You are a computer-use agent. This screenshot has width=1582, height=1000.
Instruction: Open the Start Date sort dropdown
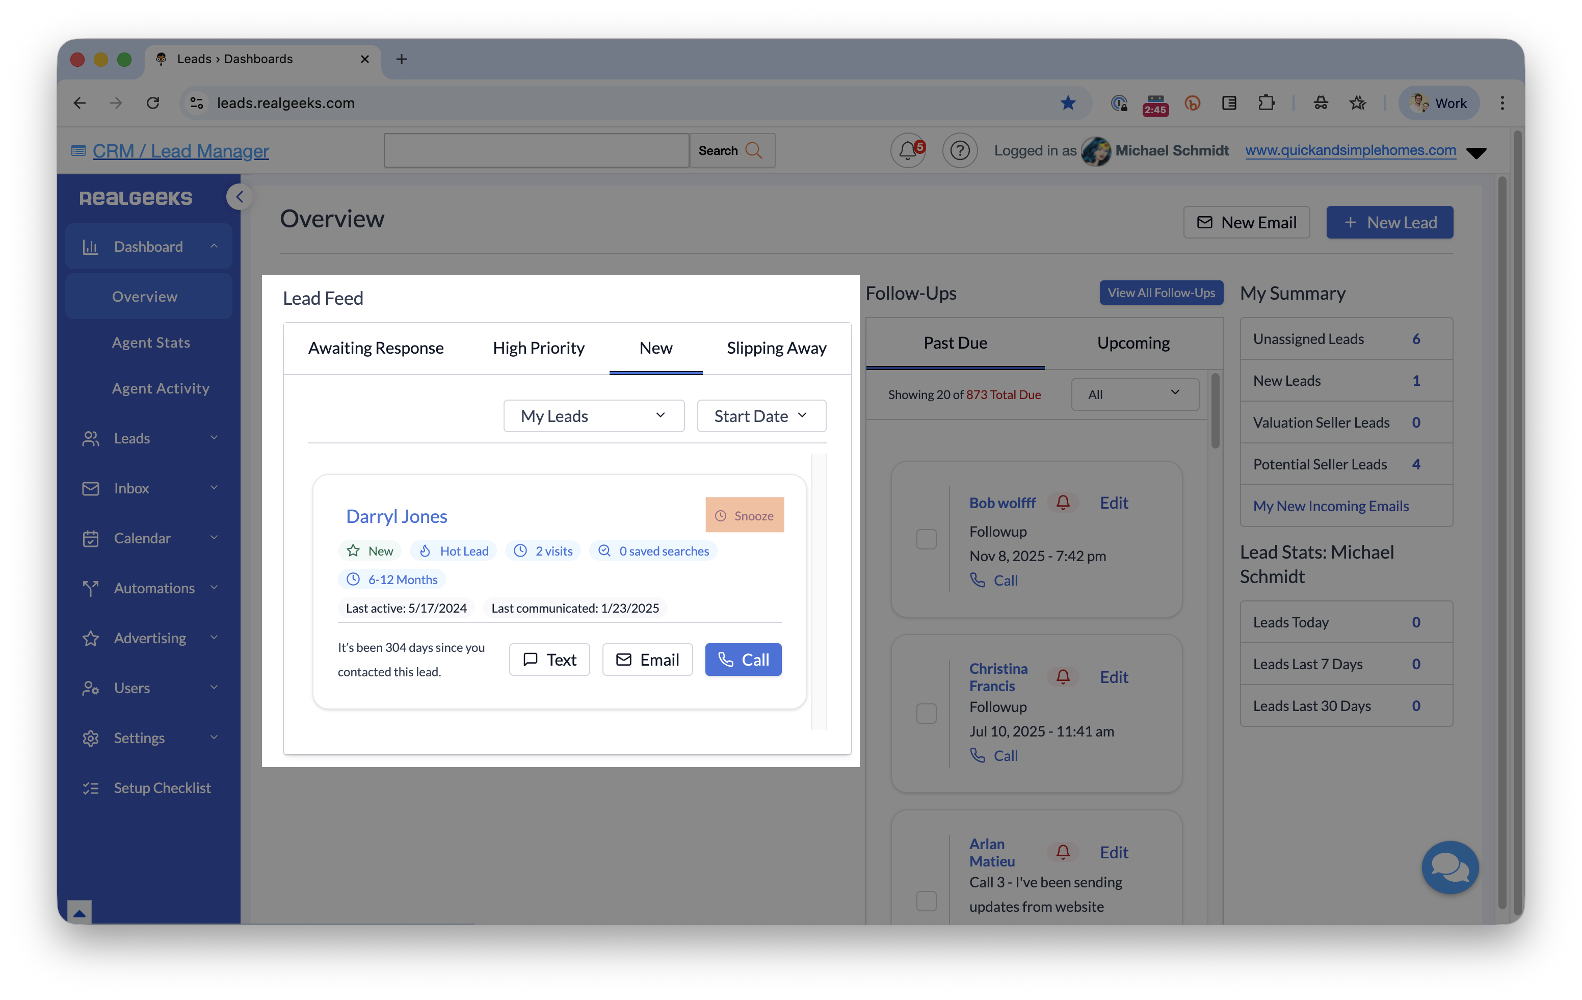[761, 416]
